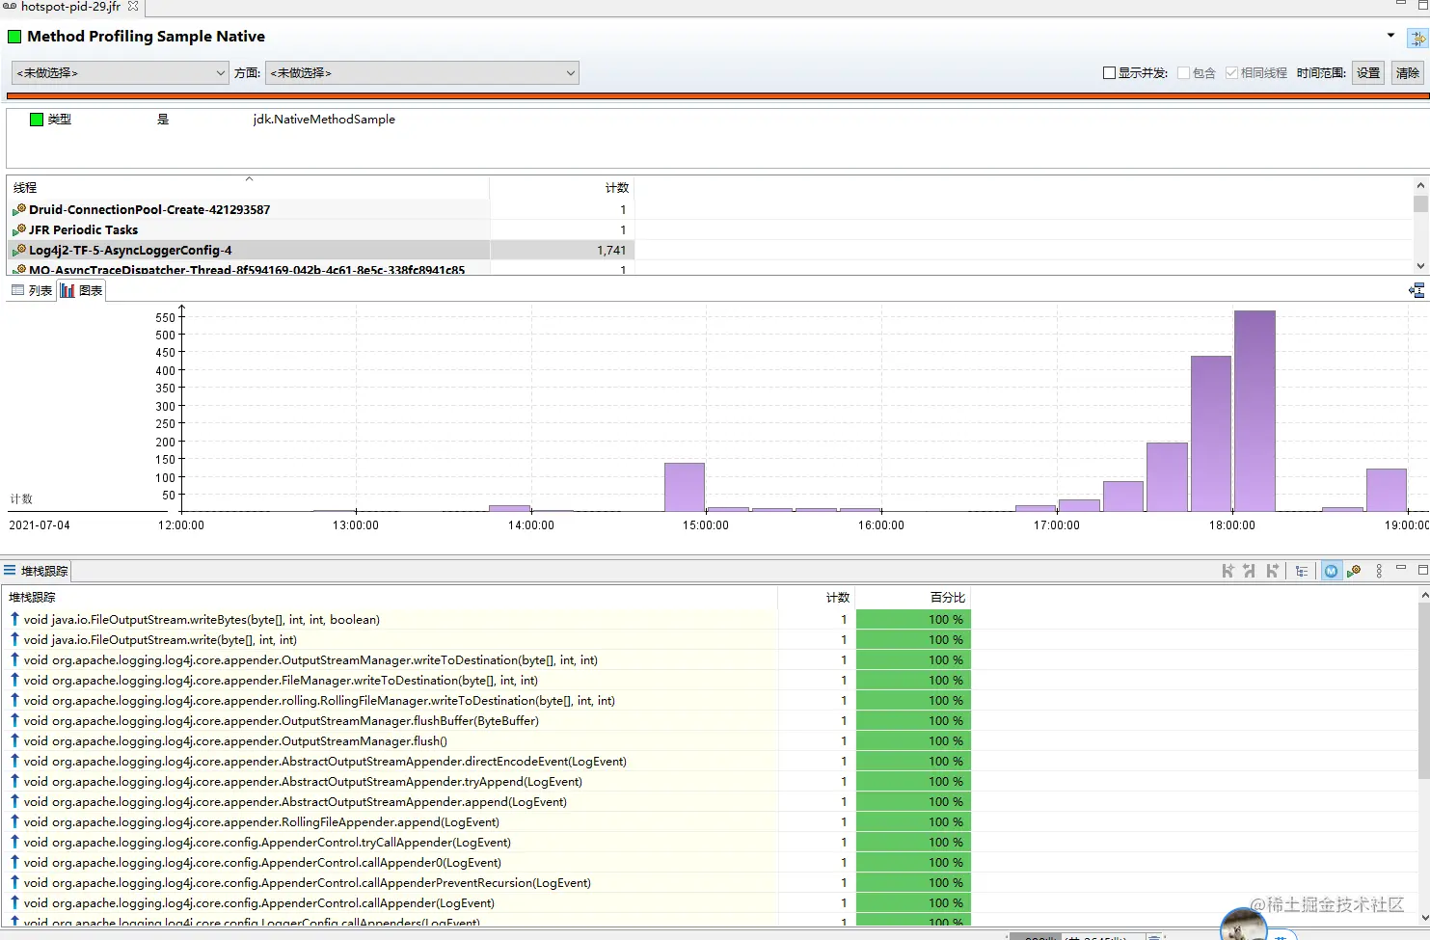This screenshot has width=1430, height=940.
Task: Select the FileOutputStream.write(byte[], int, int) frame
Action: pos(487,639)
